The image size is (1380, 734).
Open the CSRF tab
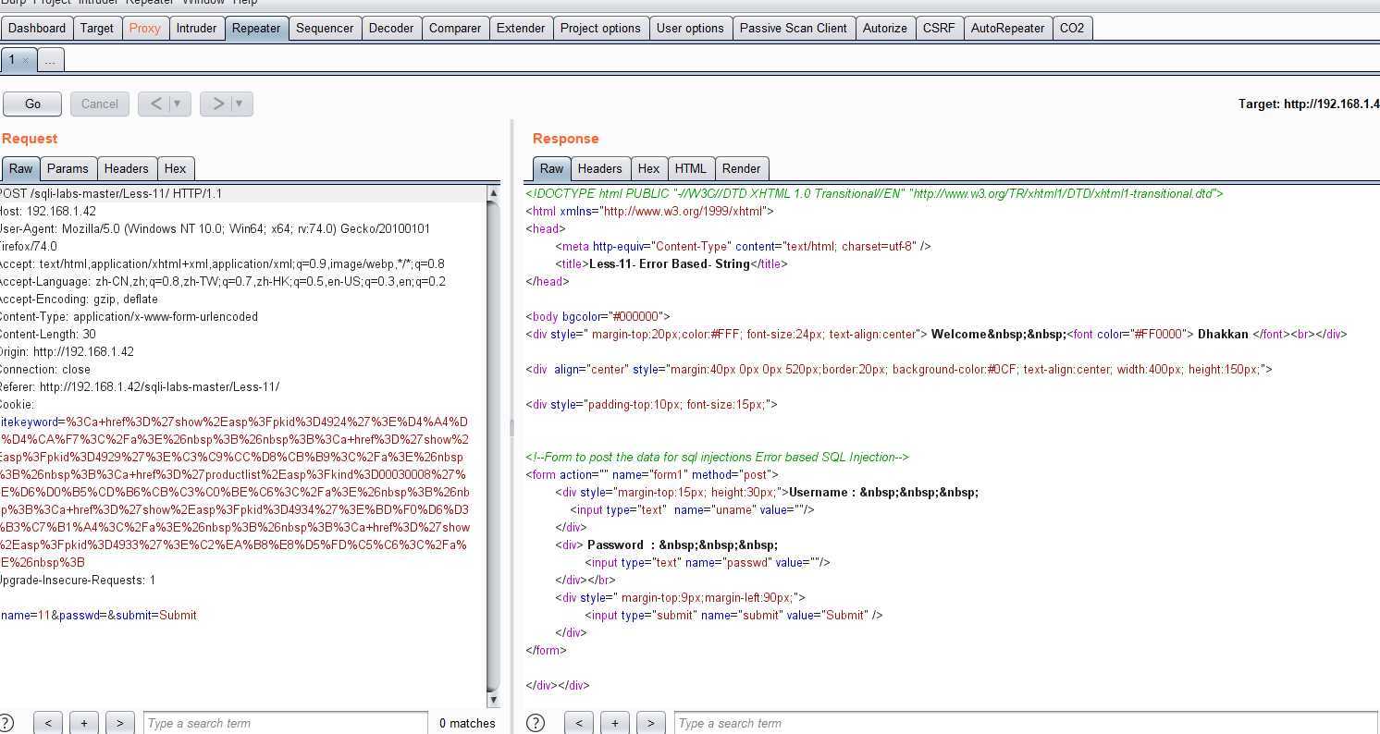(939, 28)
